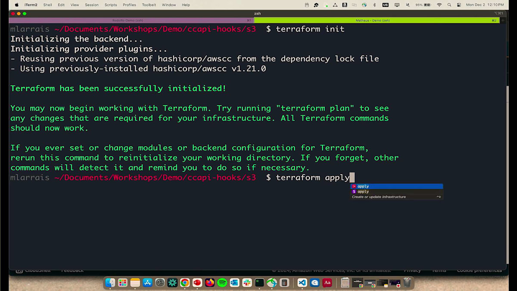Switch to the Rodolfo-Demo (zsh) tab
The width and height of the screenshot is (517, 291).
click(131, 20)
